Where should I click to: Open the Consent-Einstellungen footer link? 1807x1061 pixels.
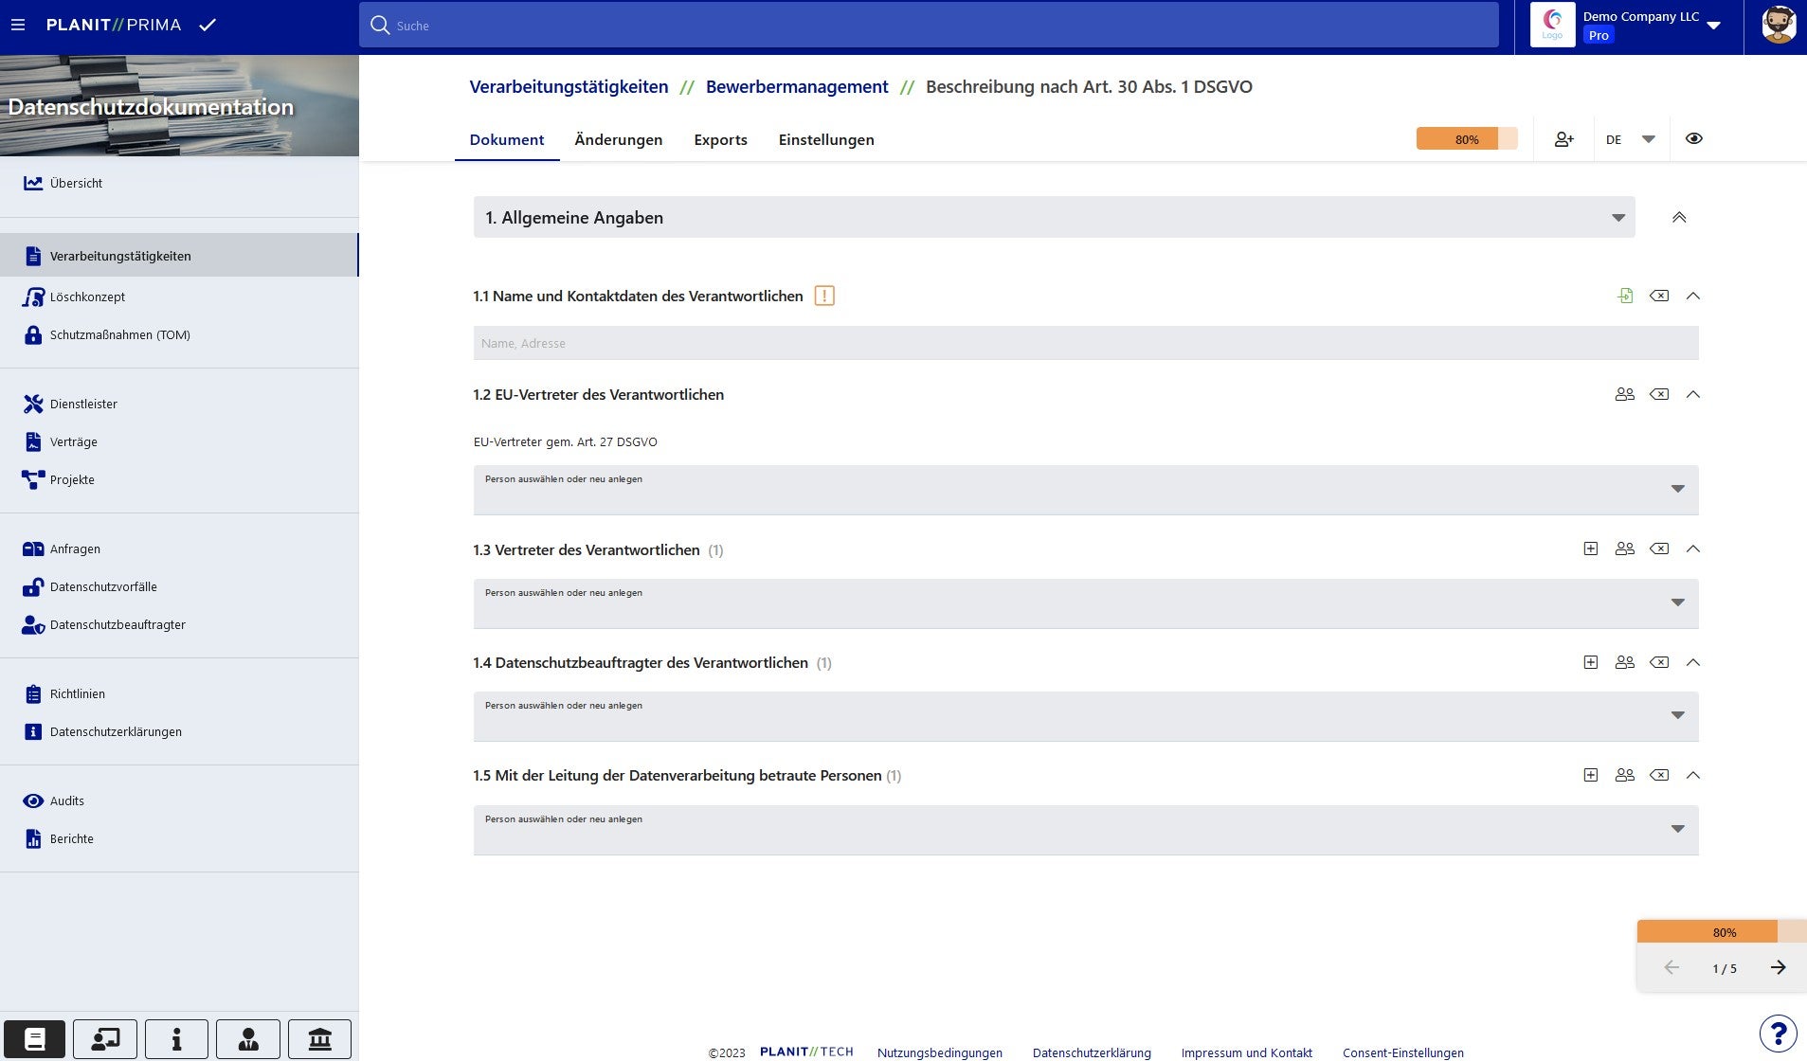pos(1403,1052)
